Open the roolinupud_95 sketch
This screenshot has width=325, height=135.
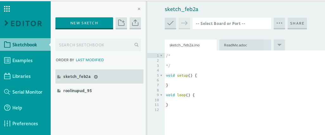point(78,91)
